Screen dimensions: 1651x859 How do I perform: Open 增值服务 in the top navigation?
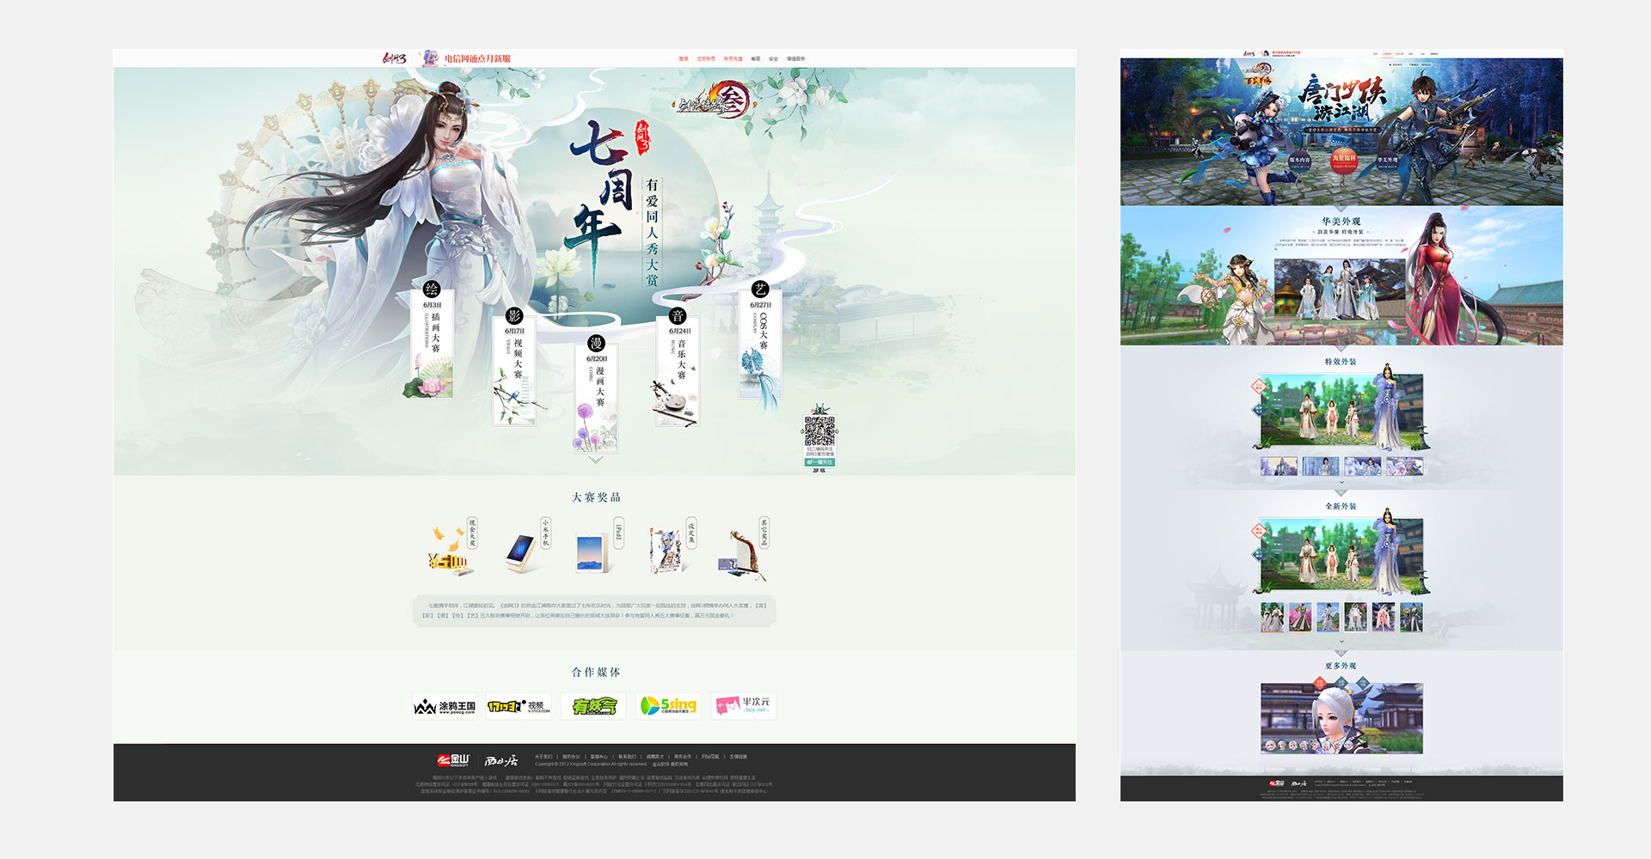[796, 59]
